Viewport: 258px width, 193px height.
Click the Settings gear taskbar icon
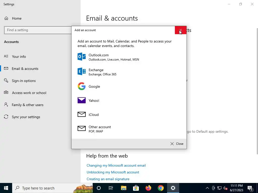173,188
